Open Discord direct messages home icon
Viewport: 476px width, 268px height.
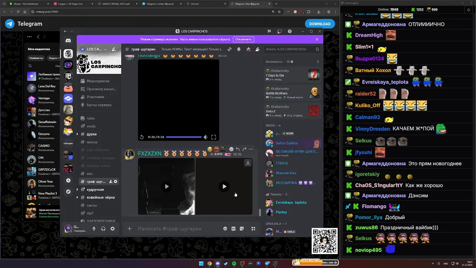pos(68,41)
